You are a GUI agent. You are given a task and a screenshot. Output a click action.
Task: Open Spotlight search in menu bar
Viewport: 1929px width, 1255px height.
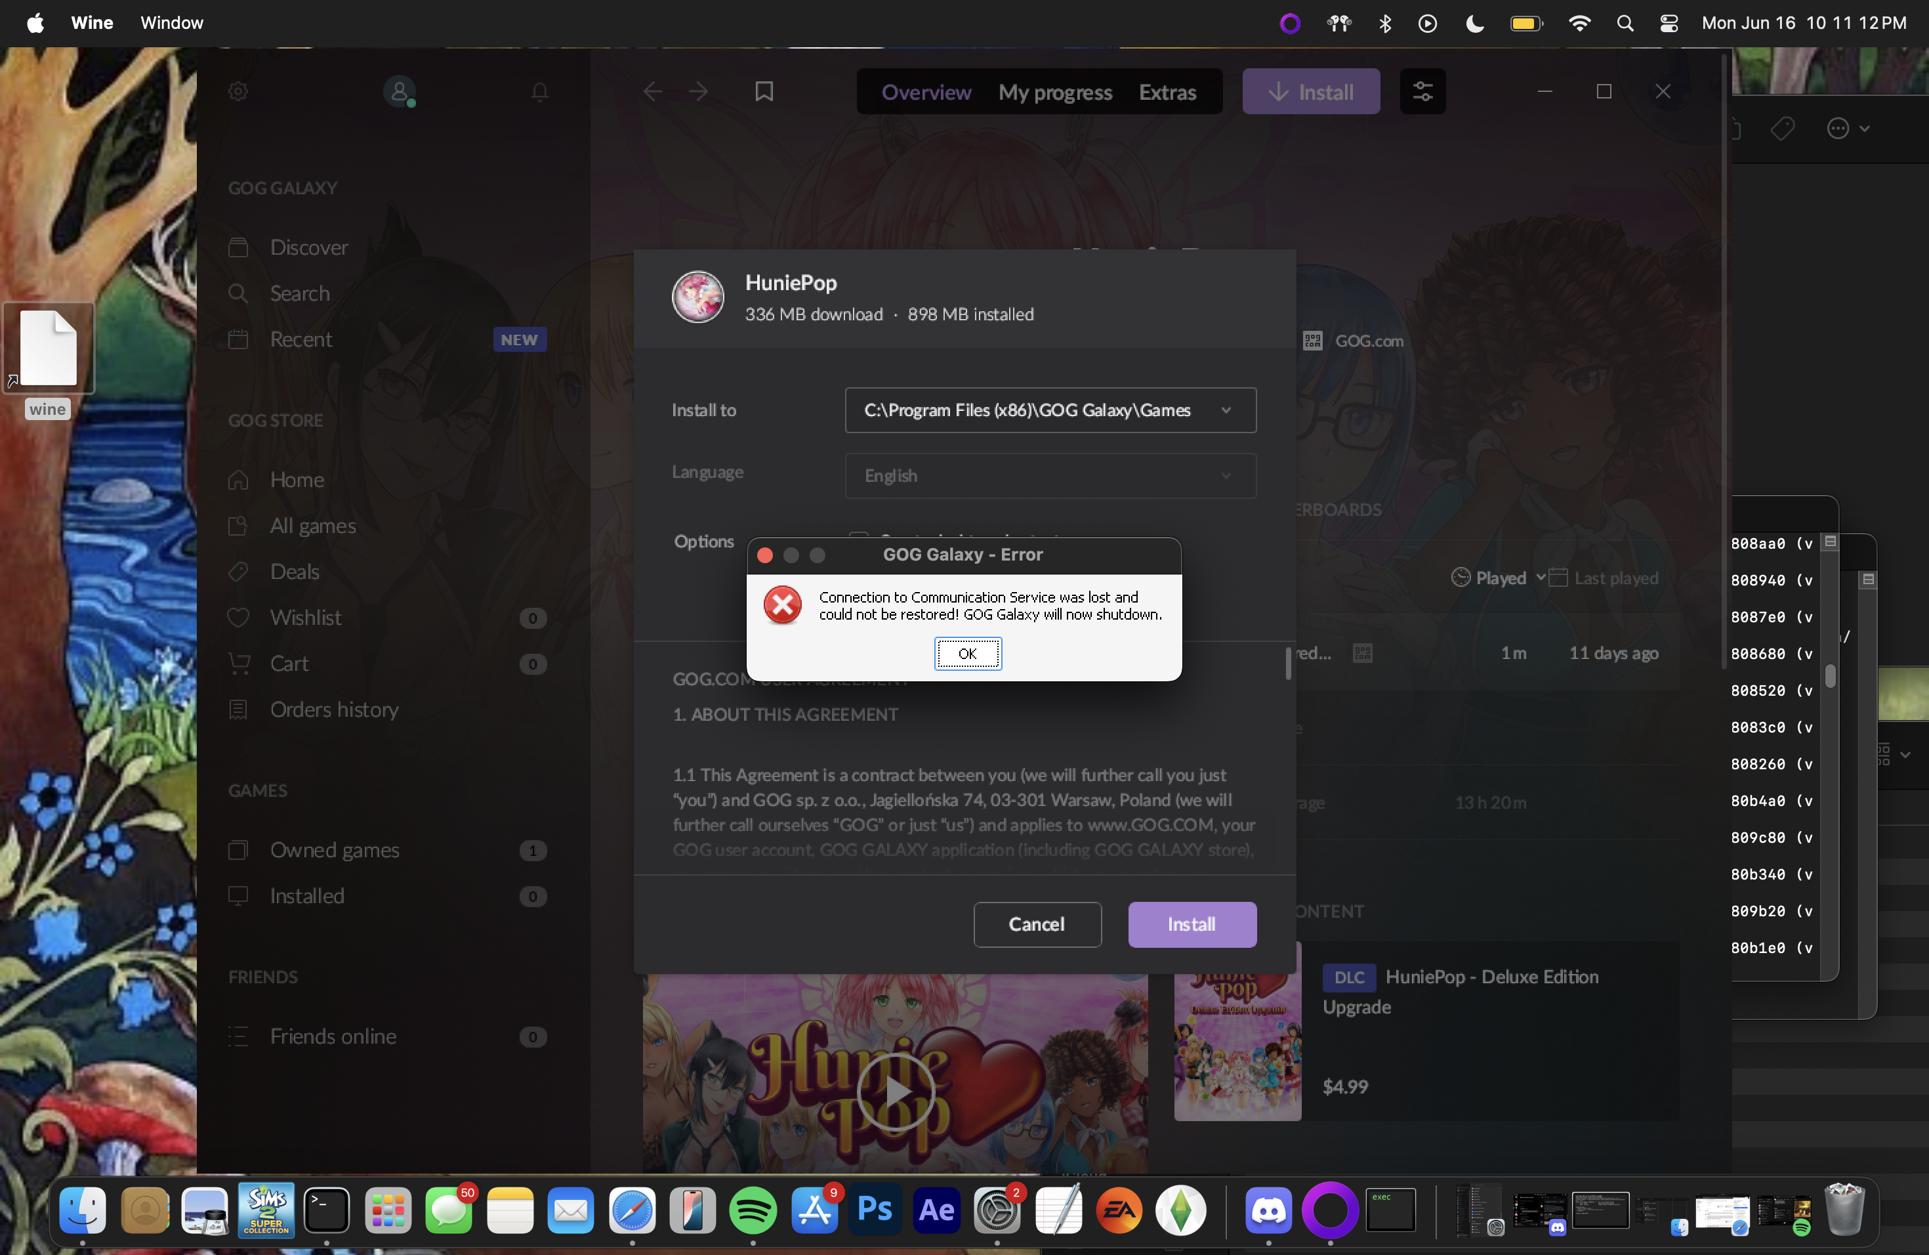click(x=1625, y=23)
